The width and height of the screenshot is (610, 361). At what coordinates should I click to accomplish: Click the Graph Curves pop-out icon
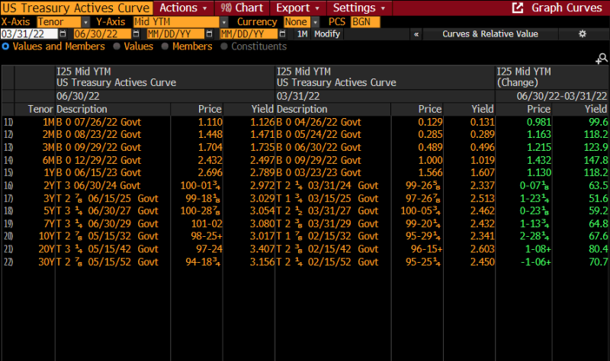click(518, 8)
